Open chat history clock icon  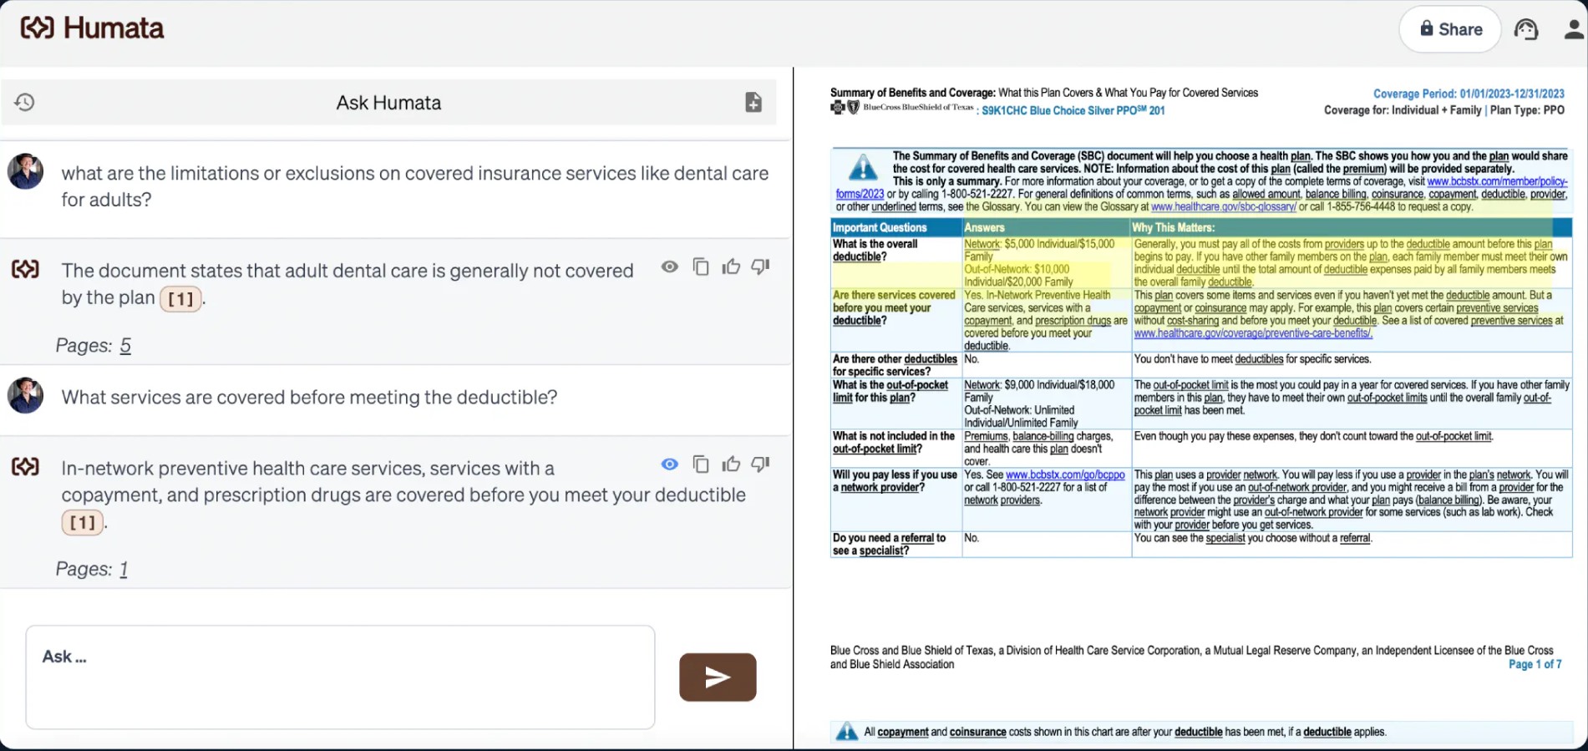coord(24,102)
